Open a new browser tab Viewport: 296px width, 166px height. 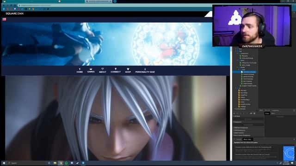click(x=115, y=1)
